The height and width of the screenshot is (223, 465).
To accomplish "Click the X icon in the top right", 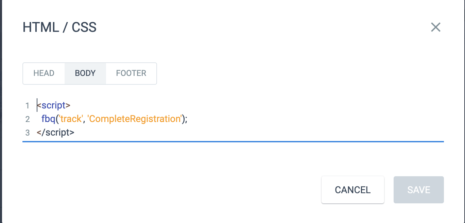I will 435,27.
